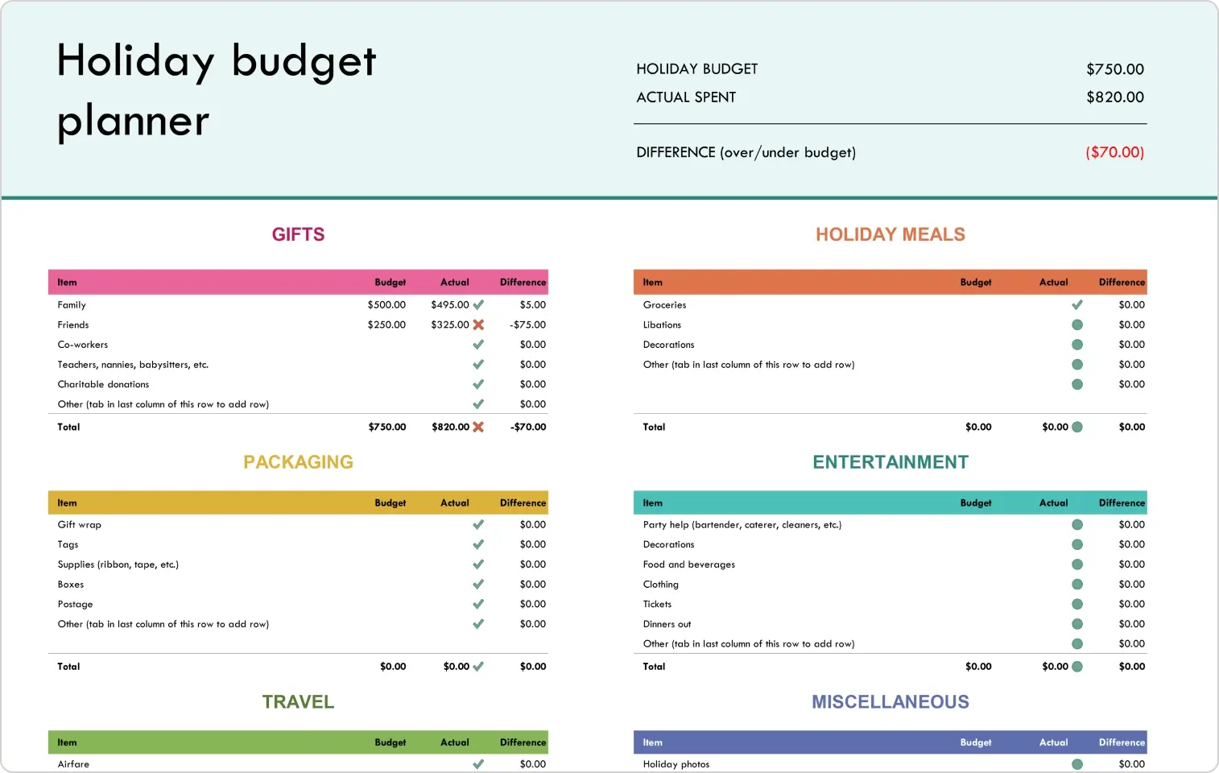Image resolution: width=1219 pixels, height=773 pixels.
Task: Click the checkmark icon in the Gift wrap row
Action: coord(478,524)
